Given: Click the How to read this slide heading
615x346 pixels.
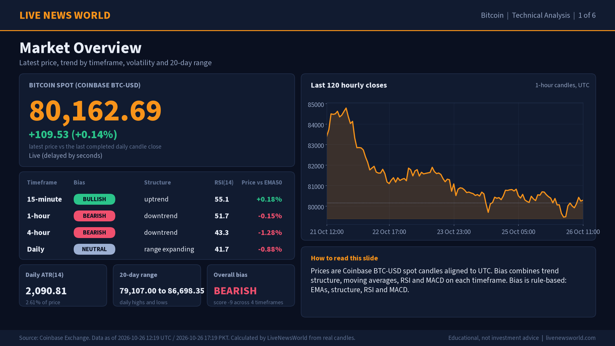Looking at the screenshot, I should (344, 258).
